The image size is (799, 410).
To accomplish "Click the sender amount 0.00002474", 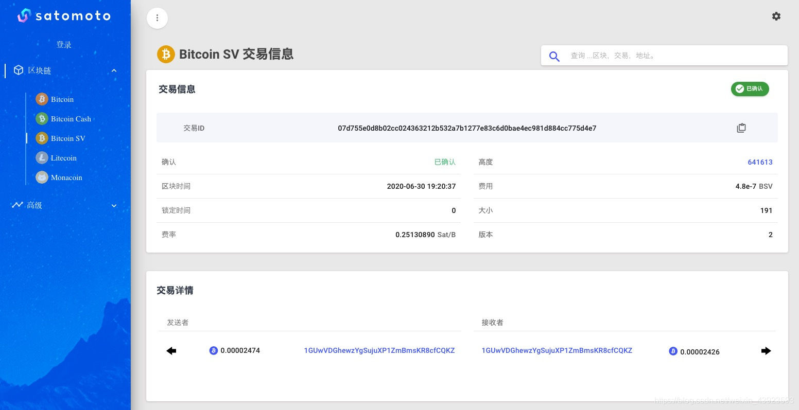I will point(240,350).
